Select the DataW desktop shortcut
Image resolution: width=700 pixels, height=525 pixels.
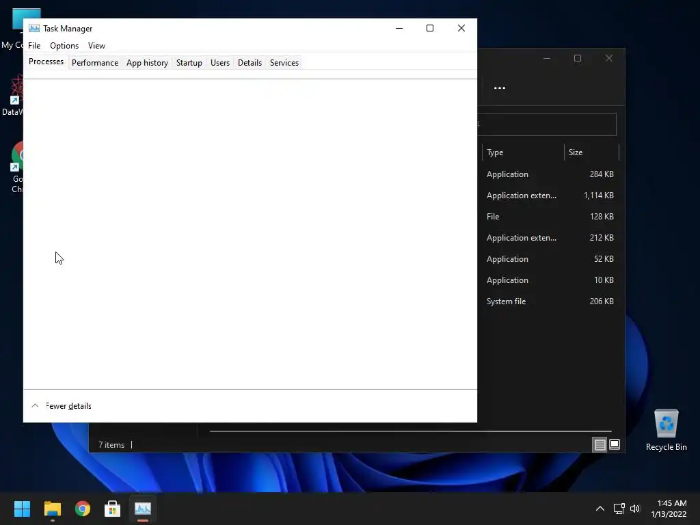pos(12,95)
